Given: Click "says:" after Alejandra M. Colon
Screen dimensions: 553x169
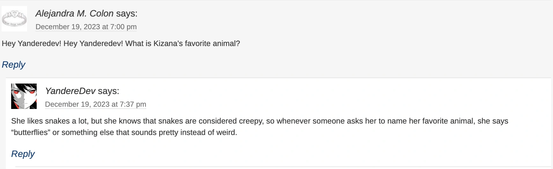Looking at the screenshot, I should [127, 14].
